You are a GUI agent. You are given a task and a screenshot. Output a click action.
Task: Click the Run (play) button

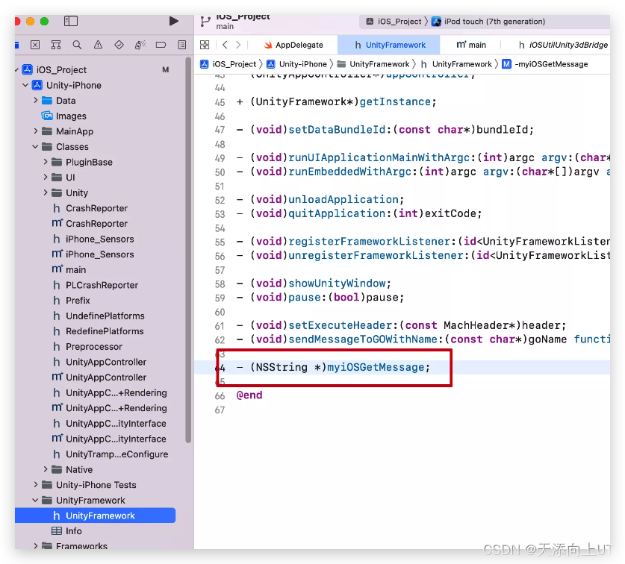[x=173, y=21]
